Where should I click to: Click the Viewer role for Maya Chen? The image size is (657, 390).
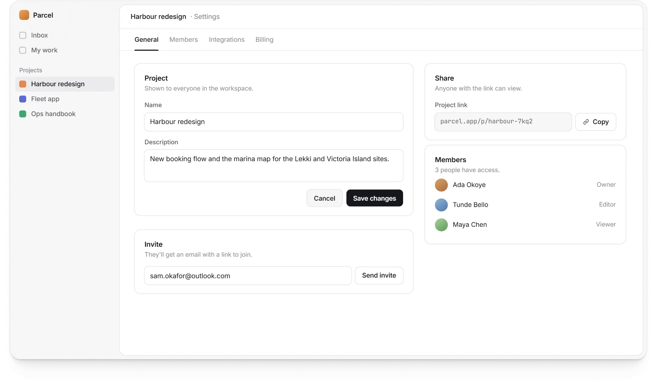606,225
